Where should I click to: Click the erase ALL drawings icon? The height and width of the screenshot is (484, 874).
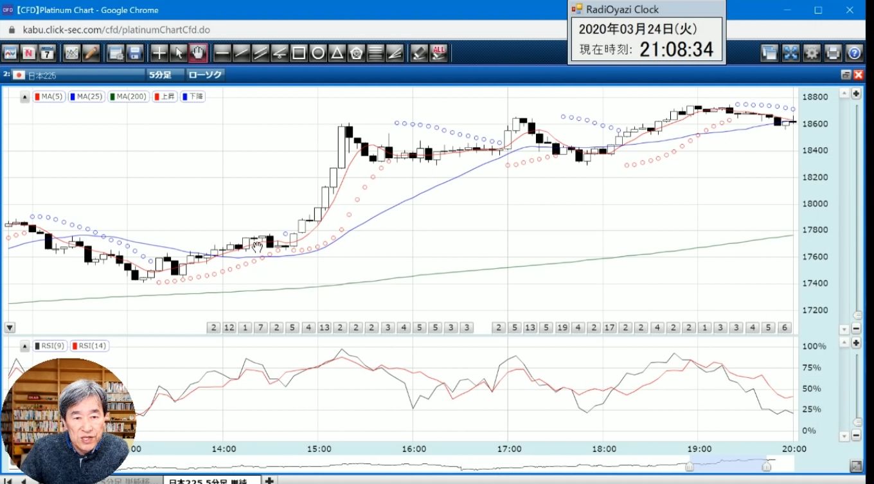pos(439,53)
